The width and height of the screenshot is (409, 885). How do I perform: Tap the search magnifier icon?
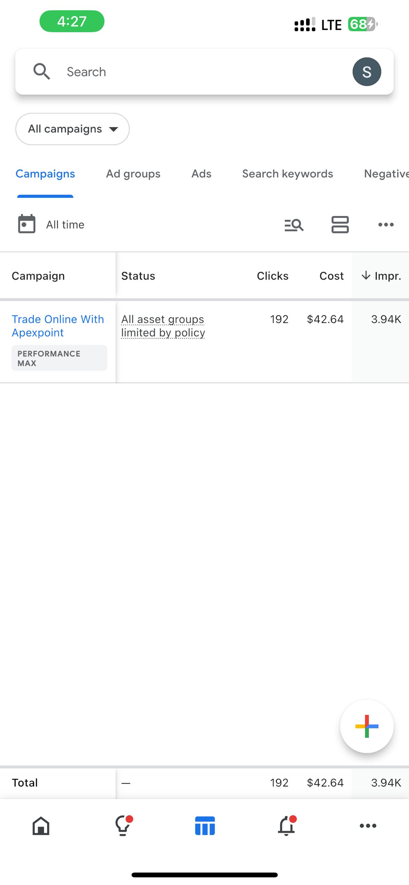(41, 72)
